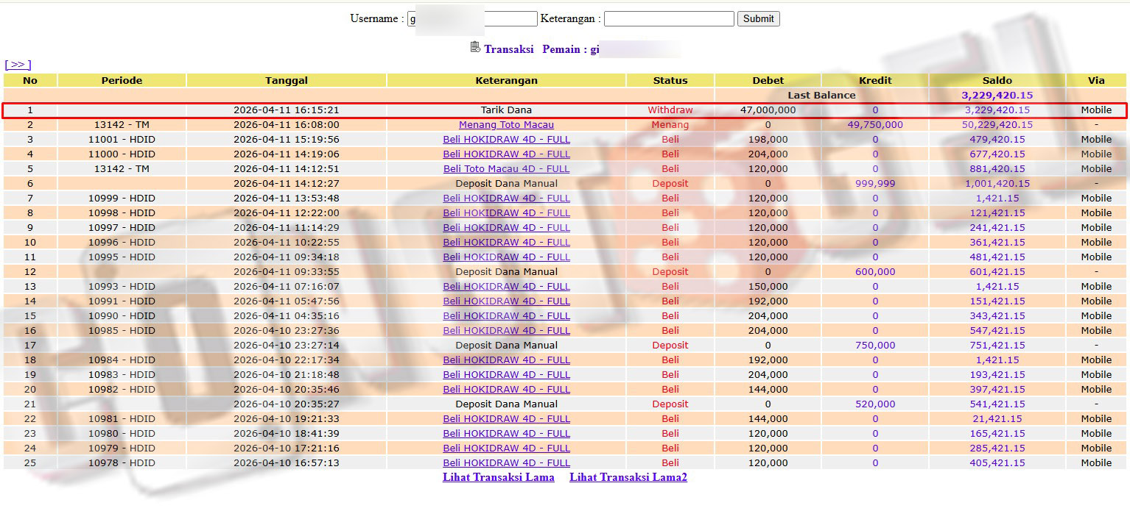Click the 47,000,000 debet value
Viewport: 1130px width, 511px height.
pyautogui.click(x=768, y=110)
